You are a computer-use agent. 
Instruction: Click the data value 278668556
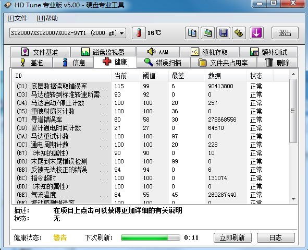pyautogui.click(x=222, y=120)
